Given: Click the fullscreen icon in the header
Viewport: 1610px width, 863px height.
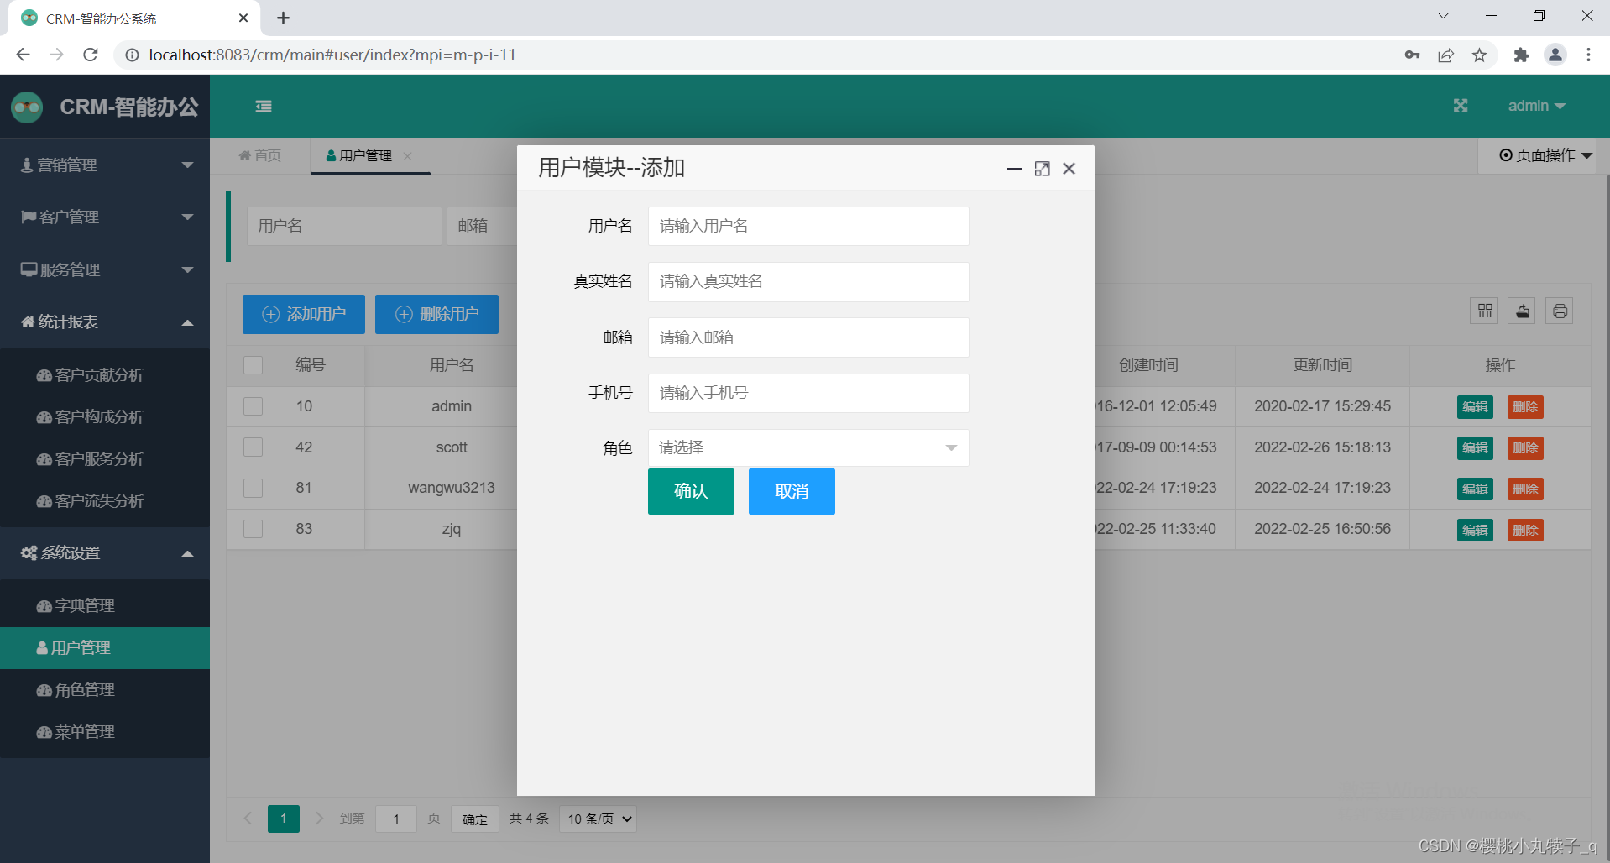Looking at the screenshot, I should [x=1460, y=106].
